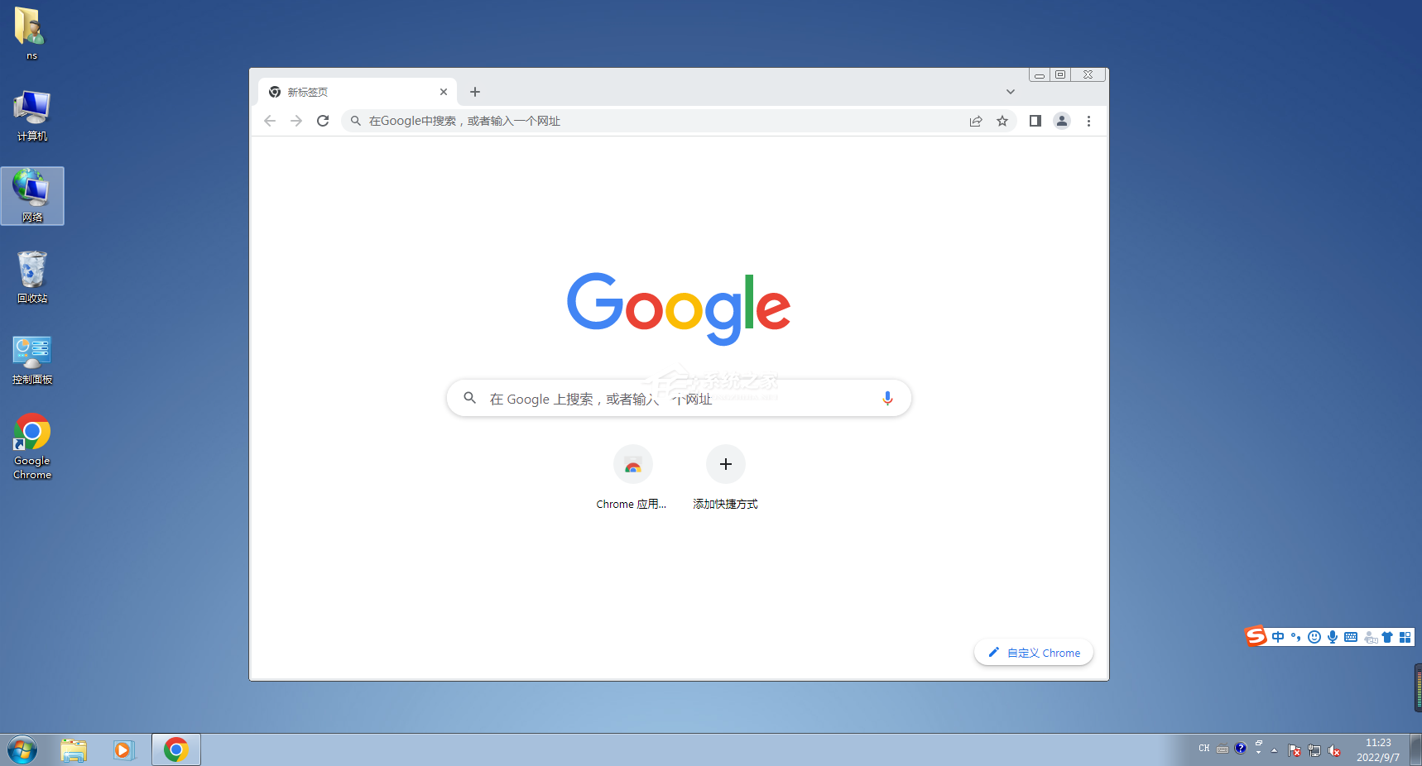The image size is (1422, 766).
Task: Open language bar help icon
Action: 1240,749
